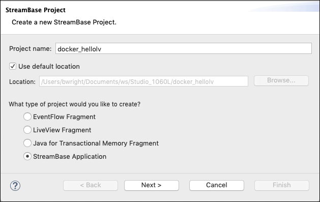Click the "Use default location" label text

point(49,66)
